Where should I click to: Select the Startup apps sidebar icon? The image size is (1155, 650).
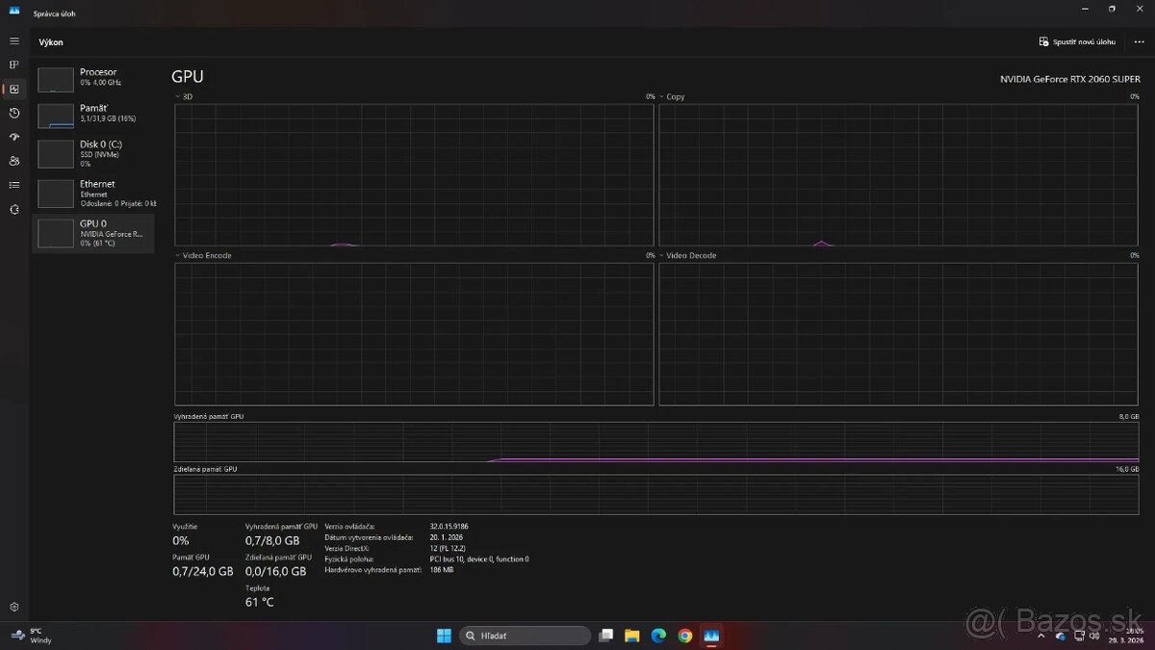coord(13,137)
